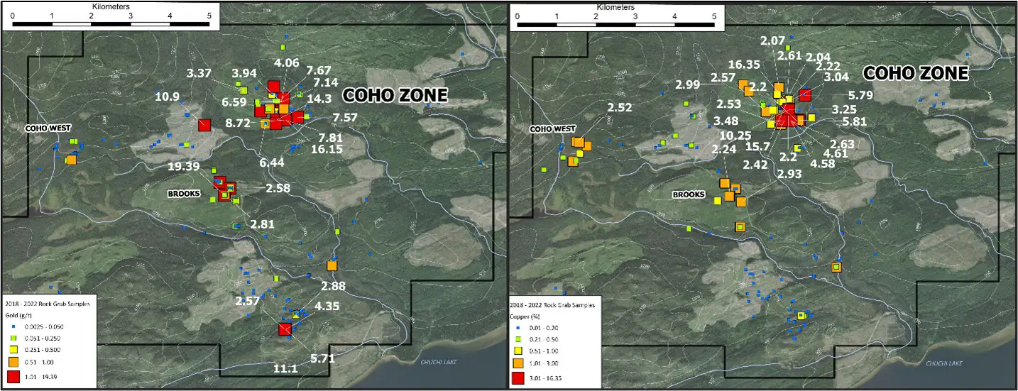Select the green gold marker near 2.81 label
This screenshot has height=391, width=1018.
236,226
